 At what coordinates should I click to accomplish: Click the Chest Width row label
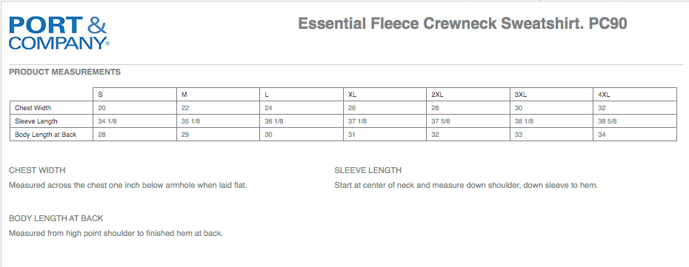33,108
